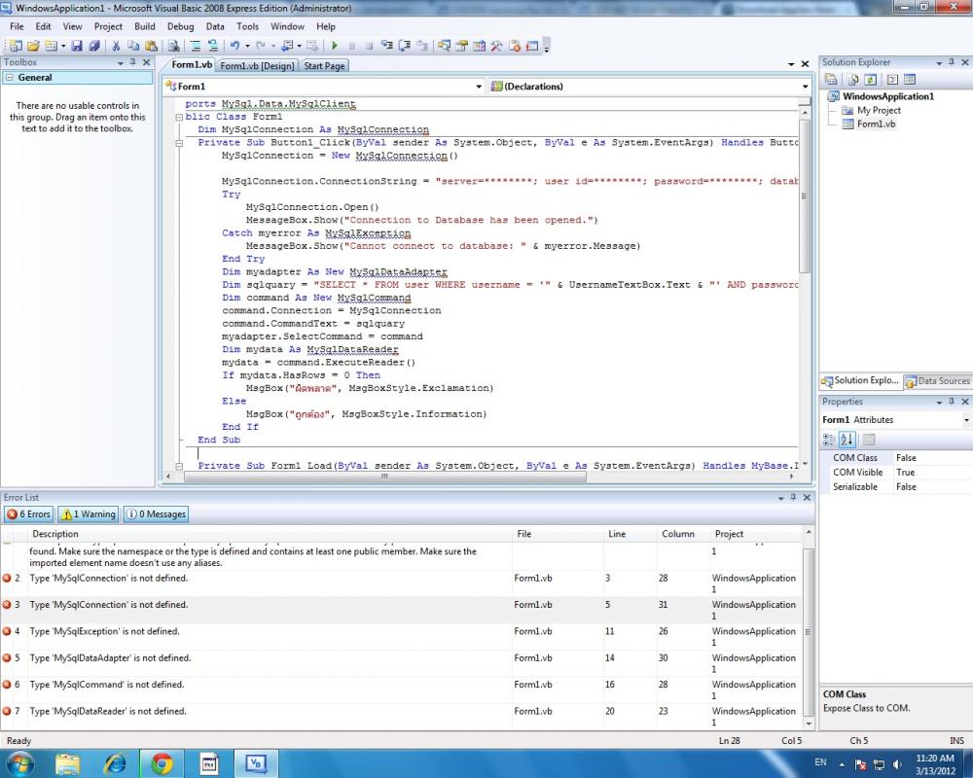Open the Form1 class name dropdown

click(479, 87)
